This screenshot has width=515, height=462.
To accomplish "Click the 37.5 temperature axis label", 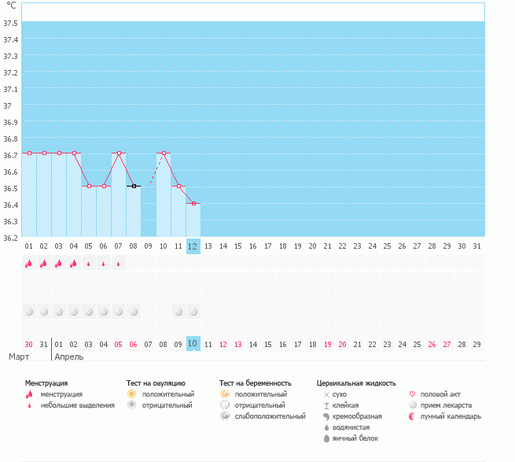I will point(11,24).
